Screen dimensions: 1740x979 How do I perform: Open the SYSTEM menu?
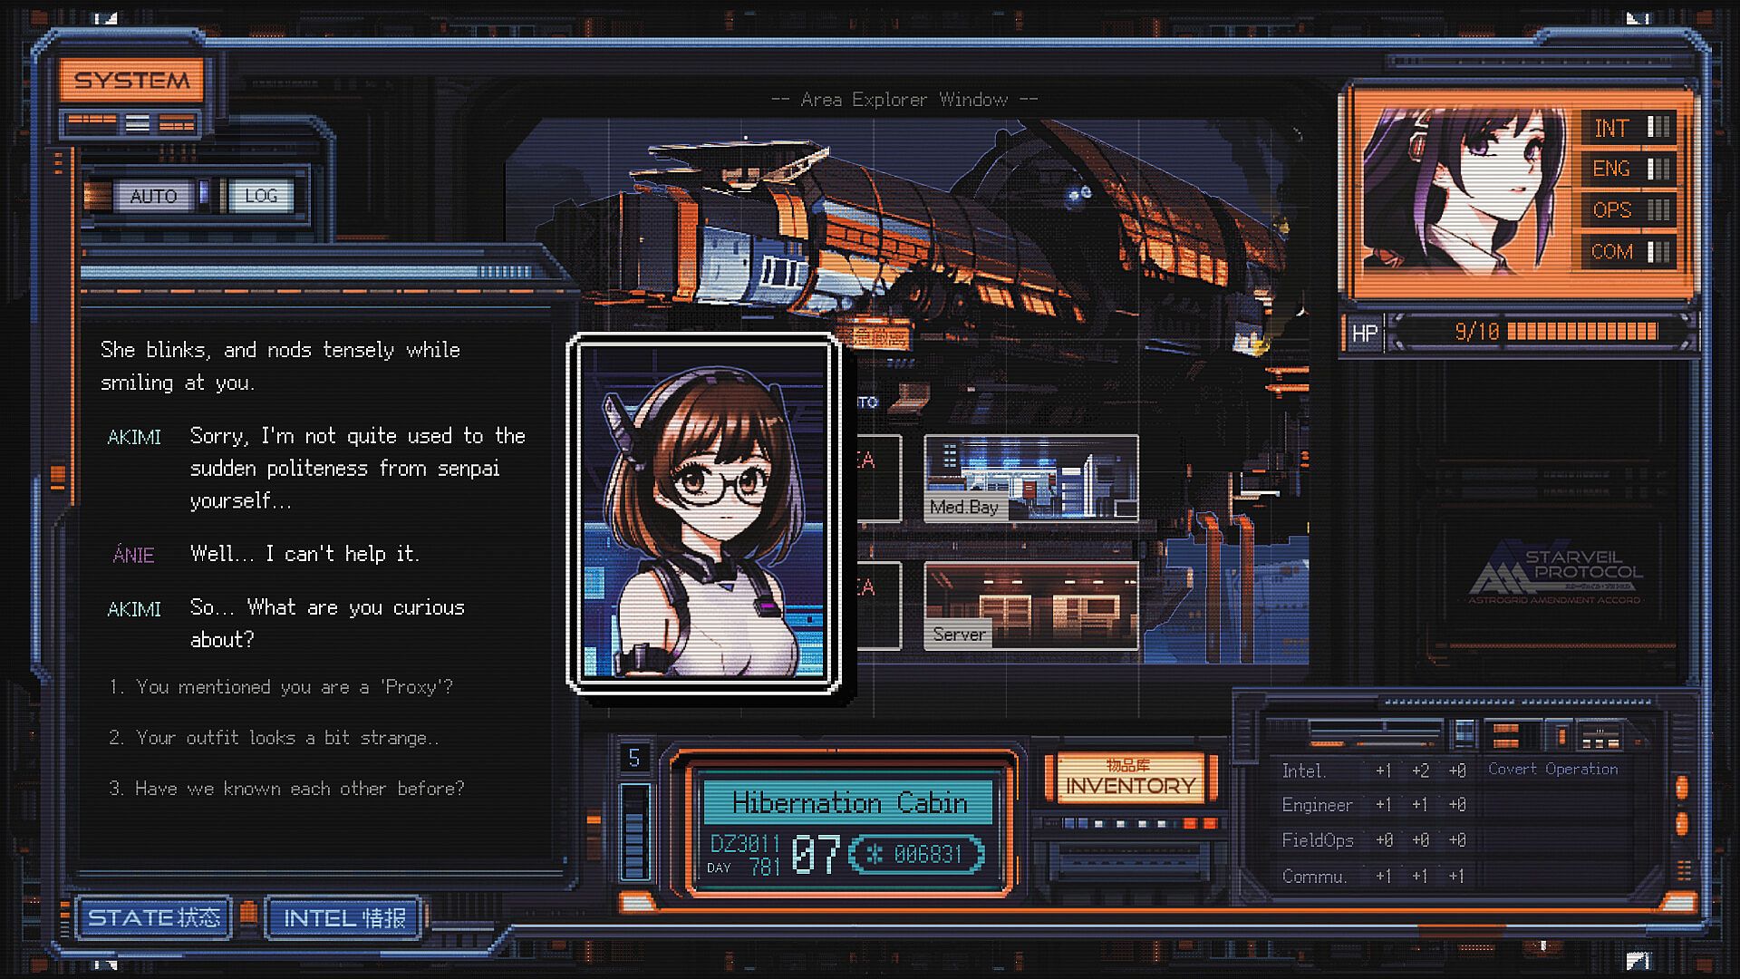click(x=132, y=81)
